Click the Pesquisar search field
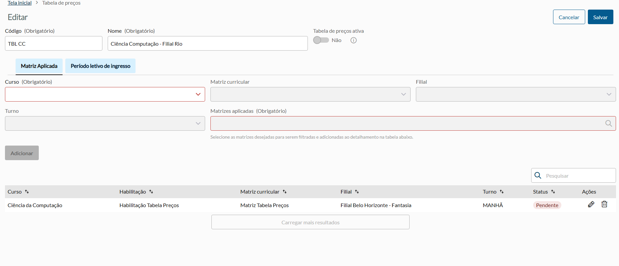Viewport: 619px width, 266px height. [x=578, y=176]
